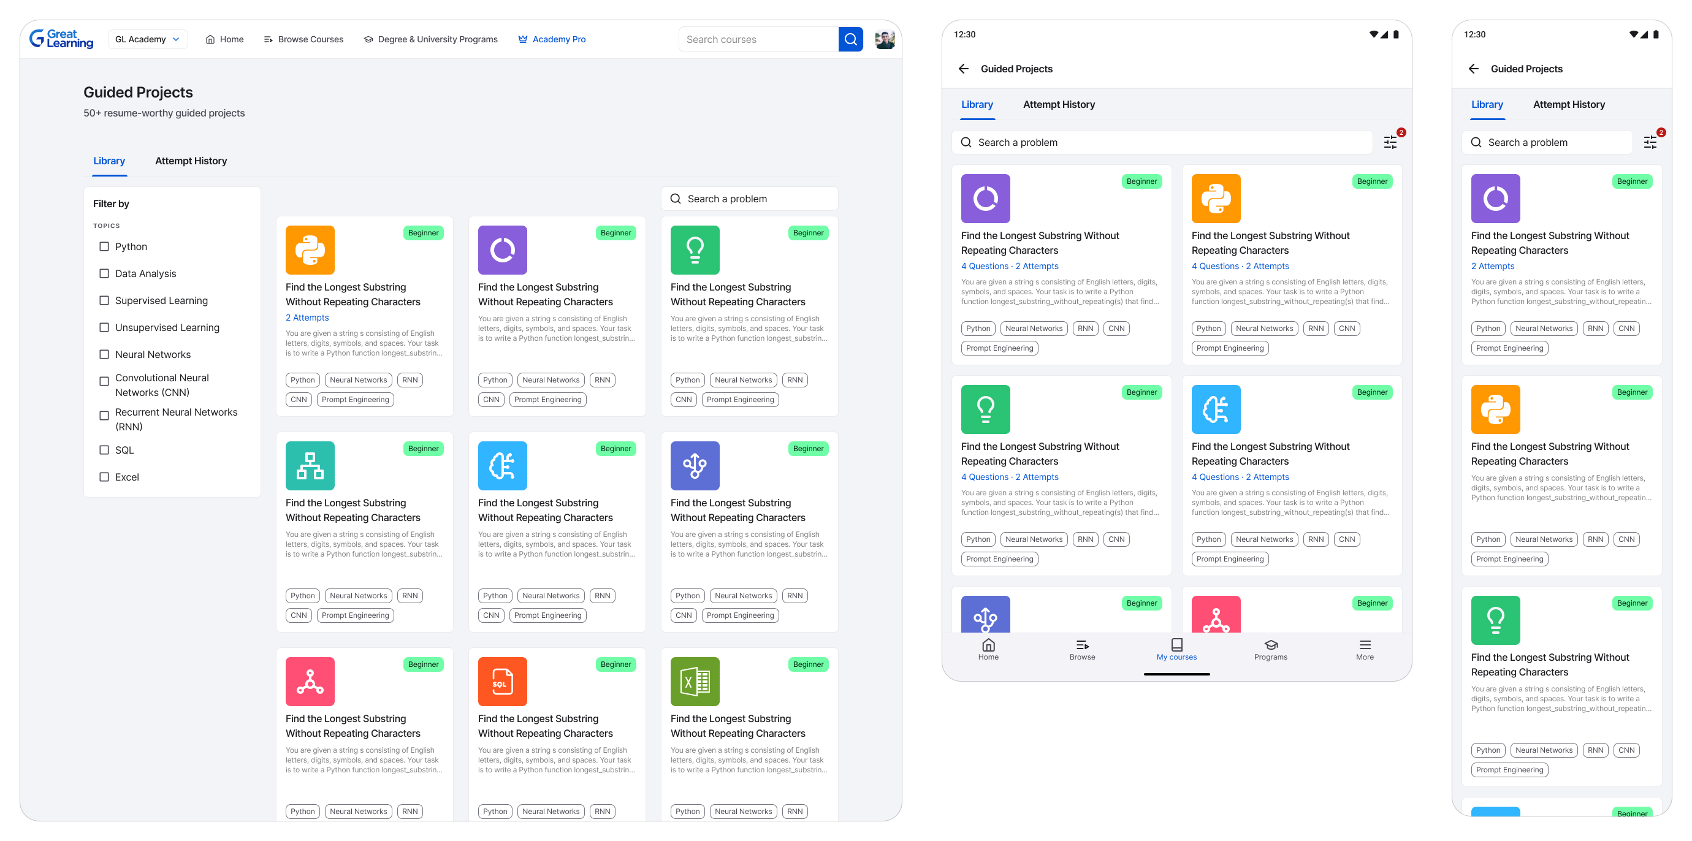Image resolution: width=1692 pixels, height=841 pixels.
Task: Switch to desktop Attempt History tab
Action: click(x=191, y=161)
